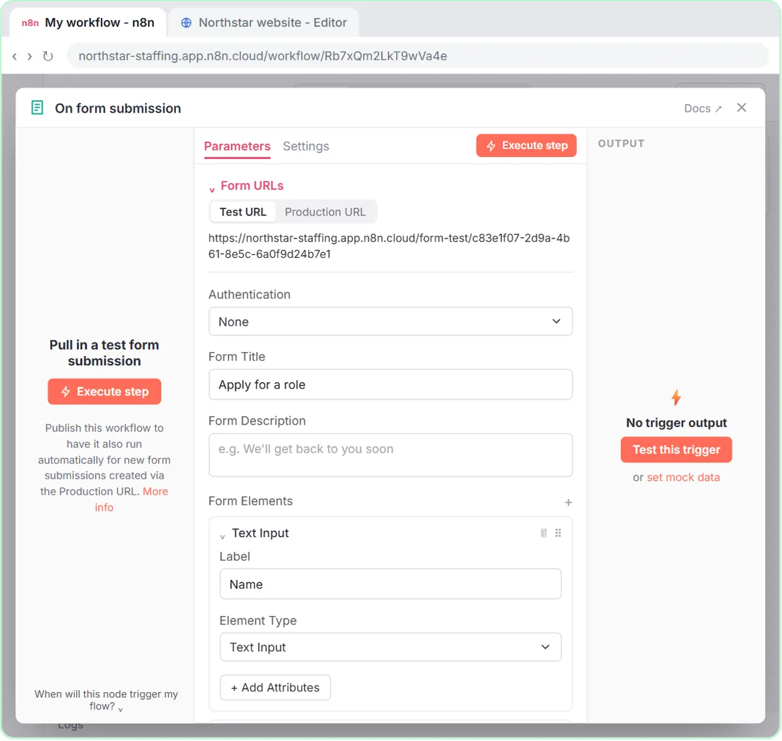The image size is (782, 741).
Task: Expand When will this node trigger my flow
Action: pos(106,700)
